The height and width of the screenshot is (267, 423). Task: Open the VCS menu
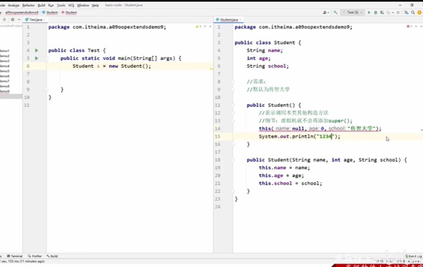coord(71,5)
